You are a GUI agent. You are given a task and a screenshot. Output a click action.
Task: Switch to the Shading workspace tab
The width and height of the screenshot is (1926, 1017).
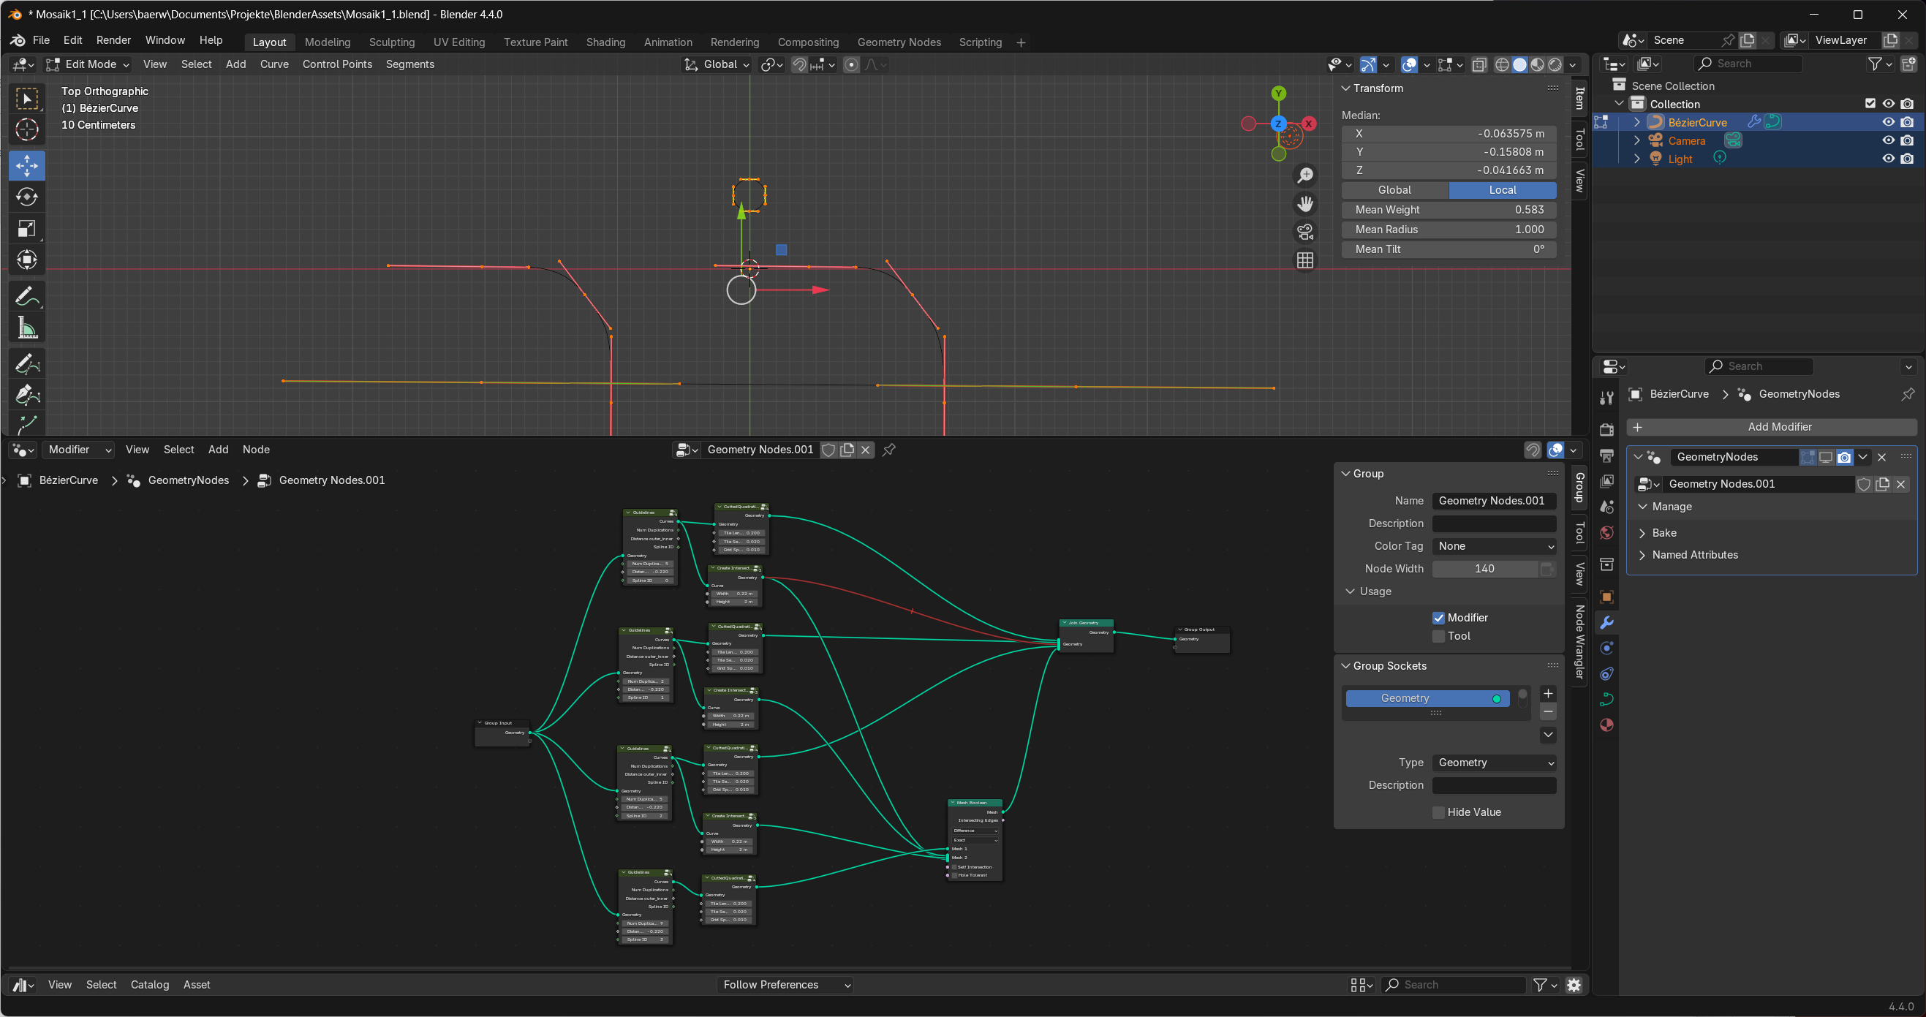coord(605,42)
